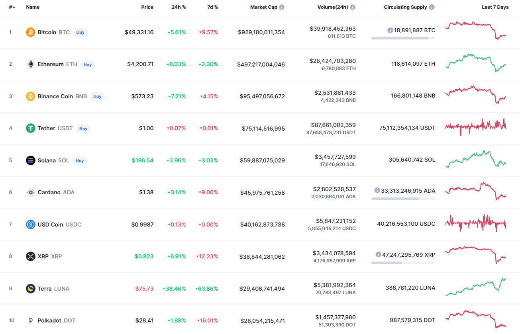
Task: Open Terra's last 7 days chart
Action: coord(476,287)
